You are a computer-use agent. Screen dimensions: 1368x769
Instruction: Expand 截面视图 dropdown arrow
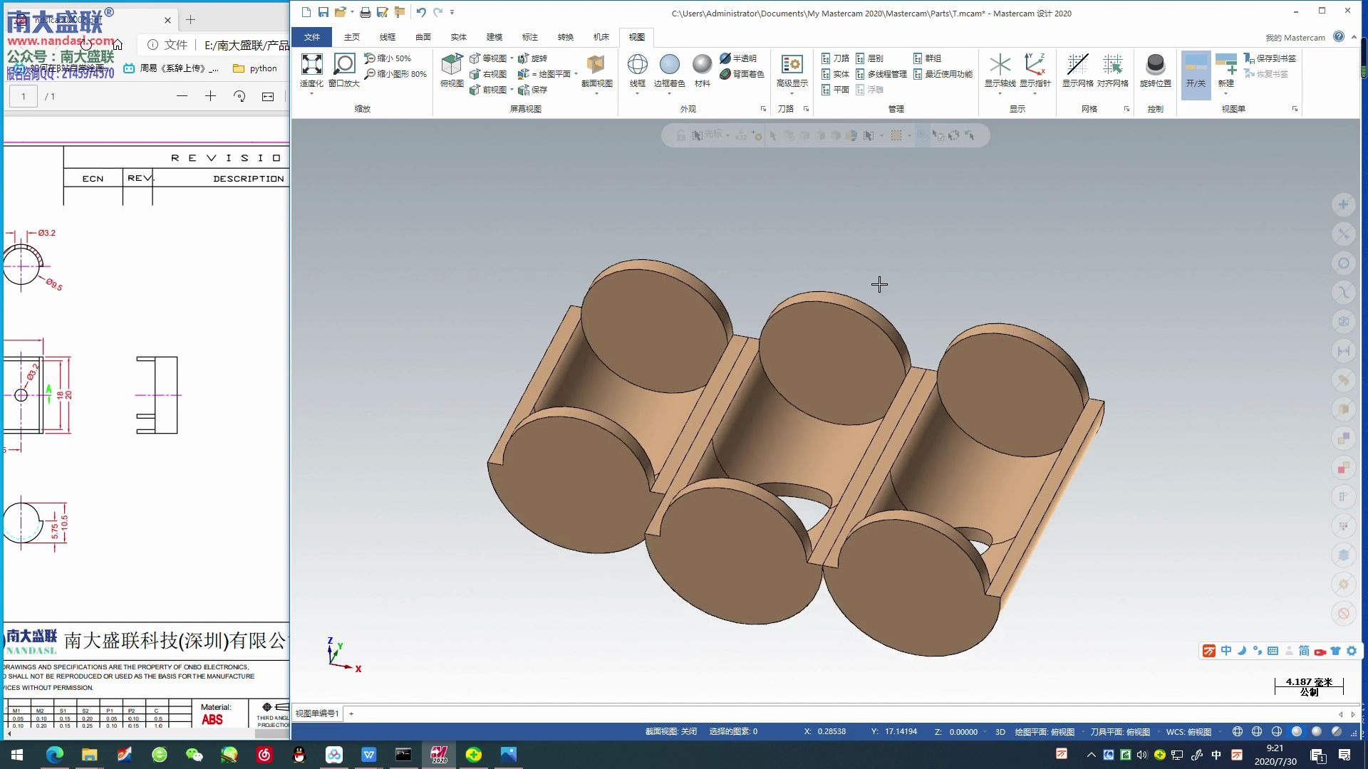click(x=596, y=93)
